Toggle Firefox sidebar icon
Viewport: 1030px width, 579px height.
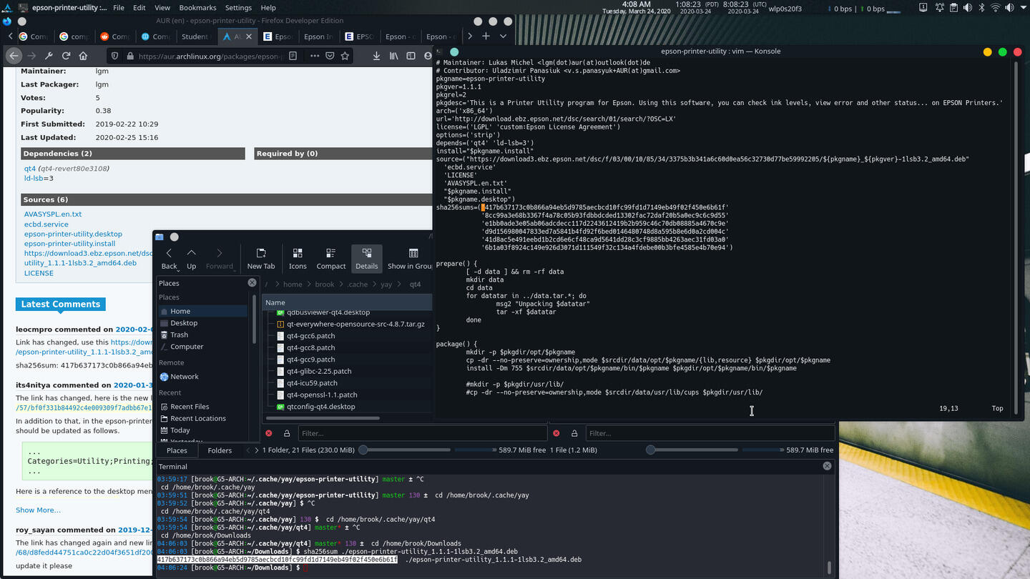coord(411,56)
